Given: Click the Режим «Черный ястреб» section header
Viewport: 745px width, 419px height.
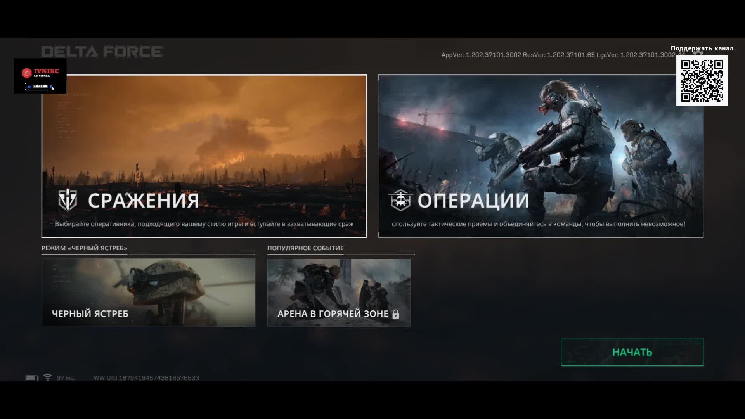Looking at the screenshot, I should [85, 248].
